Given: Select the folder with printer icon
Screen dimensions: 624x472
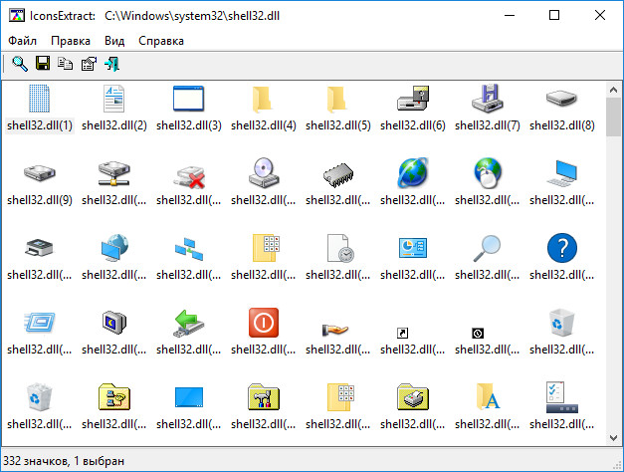Looking at the screenshot, I should (x=413, y=397).
